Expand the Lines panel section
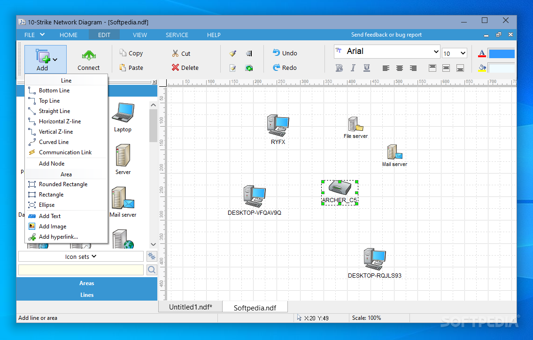The image size is (533, 340). pyautogui.click(x=87, y=295)
